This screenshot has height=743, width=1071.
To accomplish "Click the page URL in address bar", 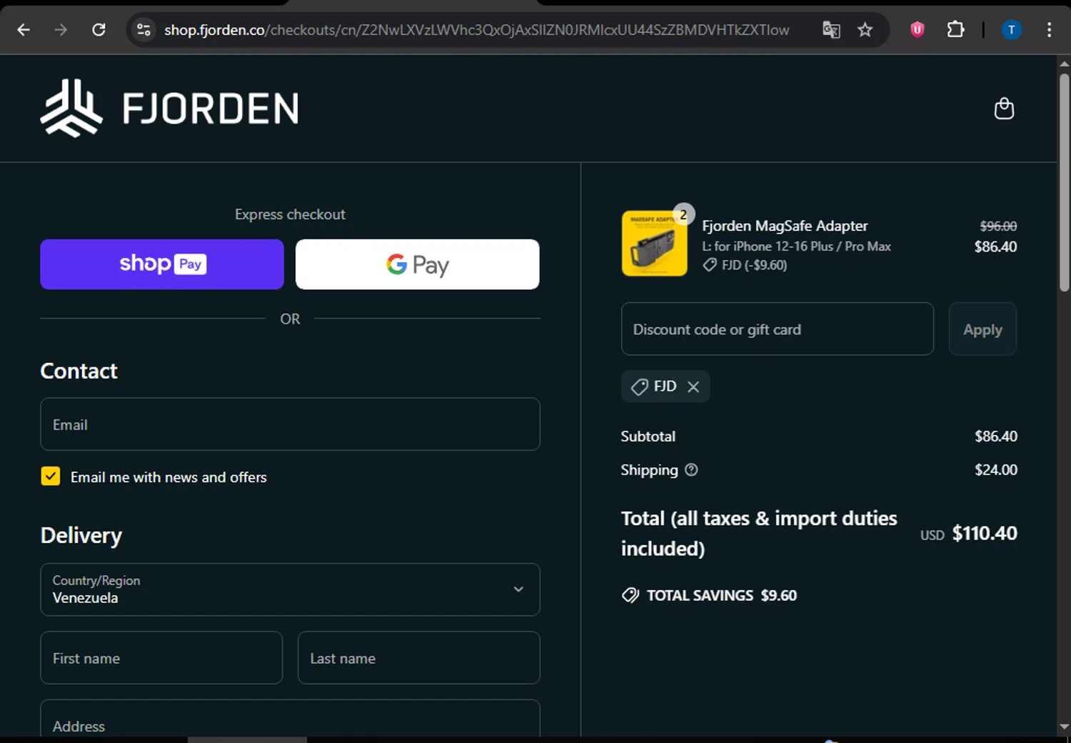I will click(477, 29).
